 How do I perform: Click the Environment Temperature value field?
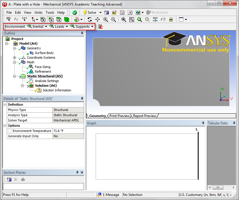pyautogui.click(x=68, y=131)
